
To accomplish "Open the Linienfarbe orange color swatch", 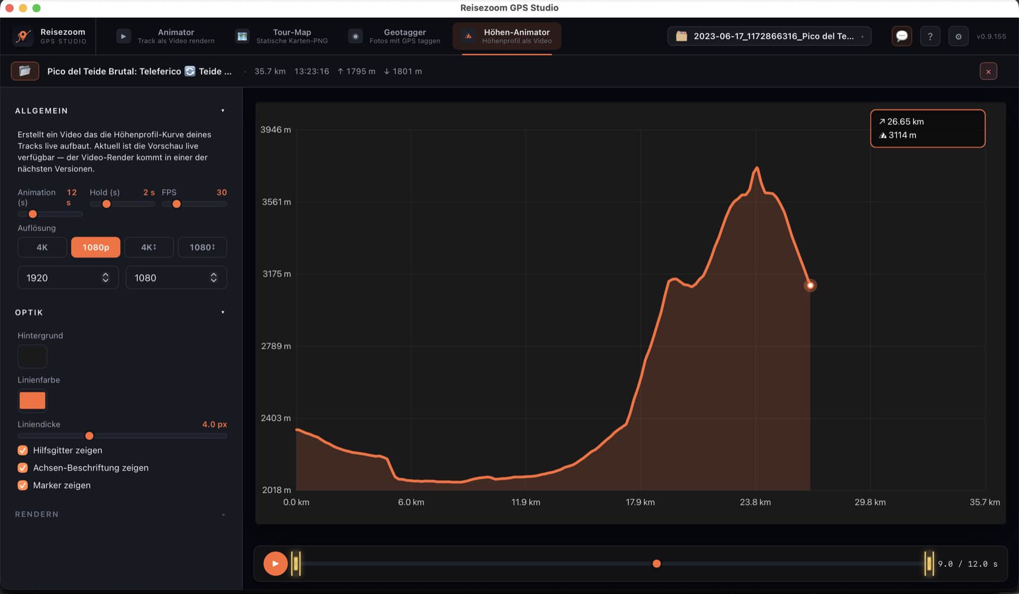I will [x=32, y=401].
